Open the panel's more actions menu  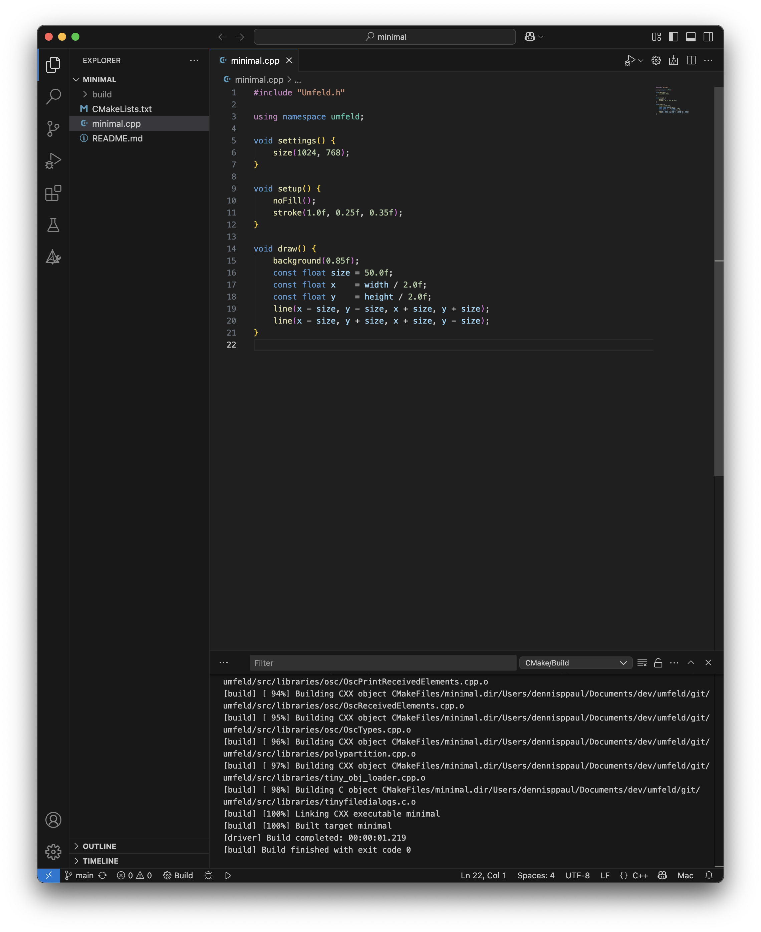click(674, 663)
